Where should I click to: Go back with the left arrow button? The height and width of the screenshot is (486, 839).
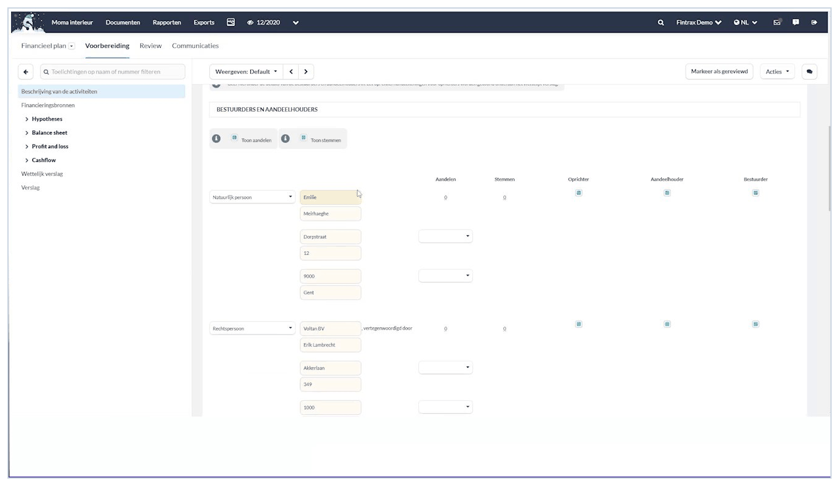pos(25,72)
